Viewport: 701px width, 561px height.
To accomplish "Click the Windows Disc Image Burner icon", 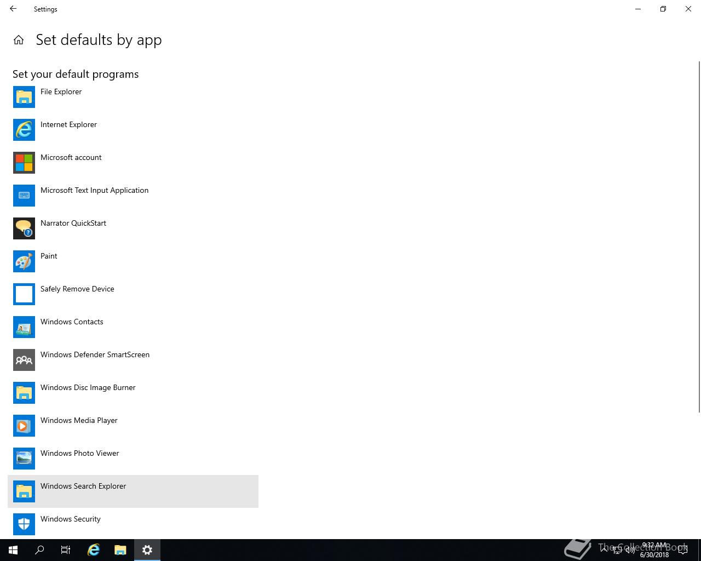I will [24, 393].
